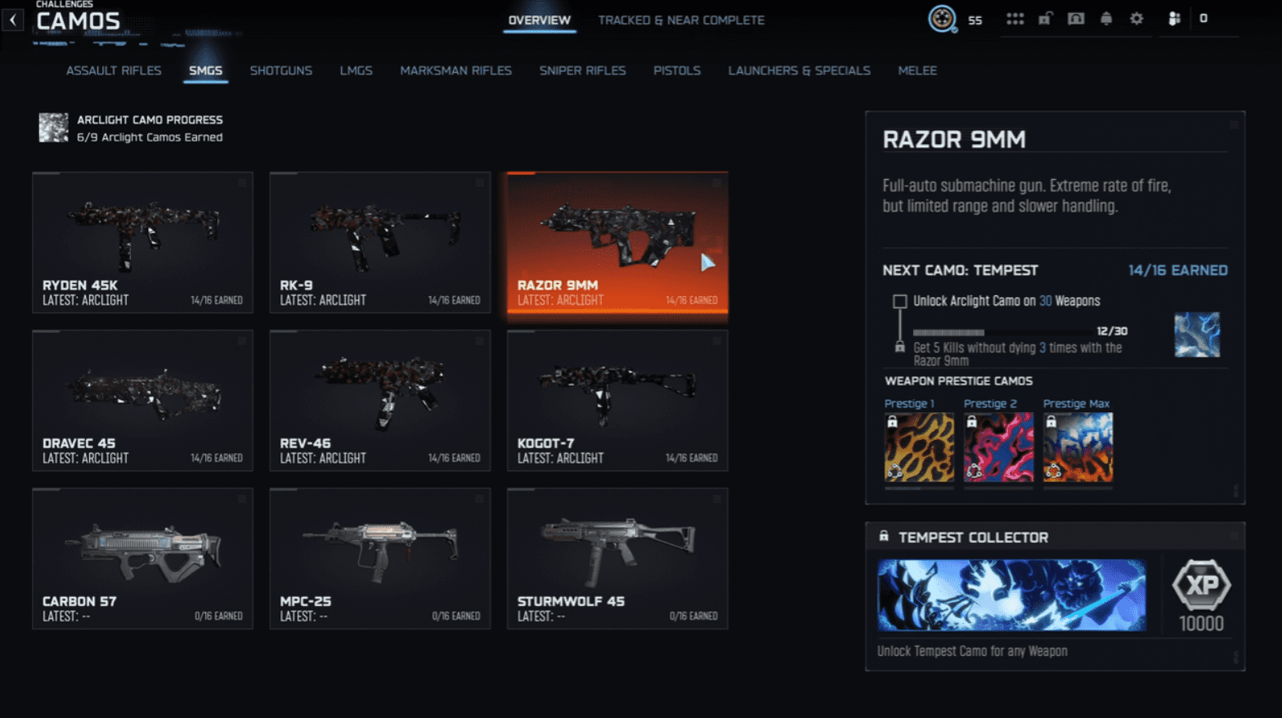1282x718 pixels.
Task: Click the Tempest camo swatch preview
Action: (1197, 334)
